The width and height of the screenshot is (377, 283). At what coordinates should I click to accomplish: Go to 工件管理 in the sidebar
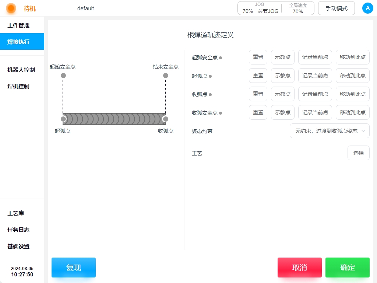pos(18,25)
